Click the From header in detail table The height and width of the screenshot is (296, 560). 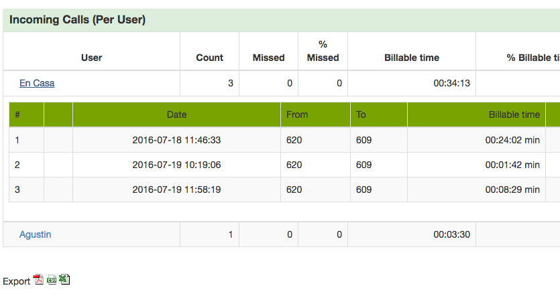point(297,115)
